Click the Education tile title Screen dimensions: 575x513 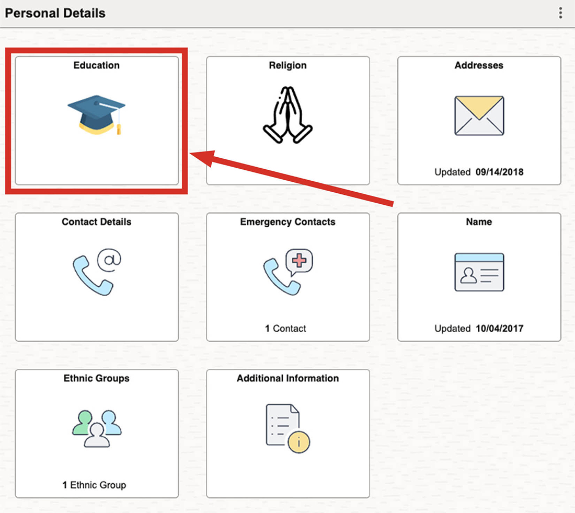click(x=97, y=65)
